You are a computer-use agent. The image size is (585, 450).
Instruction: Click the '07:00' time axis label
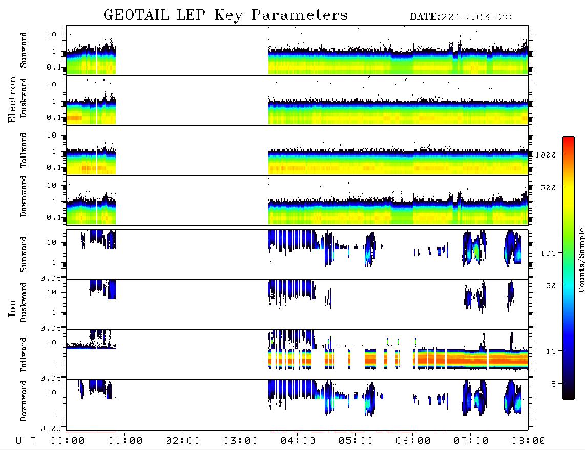click(471, 441)
